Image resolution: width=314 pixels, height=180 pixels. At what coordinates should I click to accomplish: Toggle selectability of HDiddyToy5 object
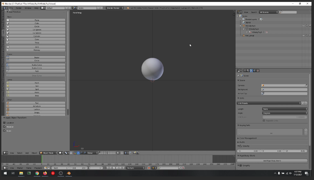tap(307, 26)
